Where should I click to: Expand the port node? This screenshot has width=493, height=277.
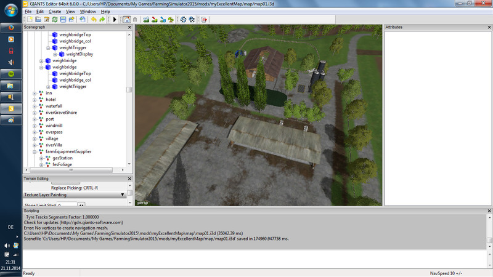(x=35, y=119)
